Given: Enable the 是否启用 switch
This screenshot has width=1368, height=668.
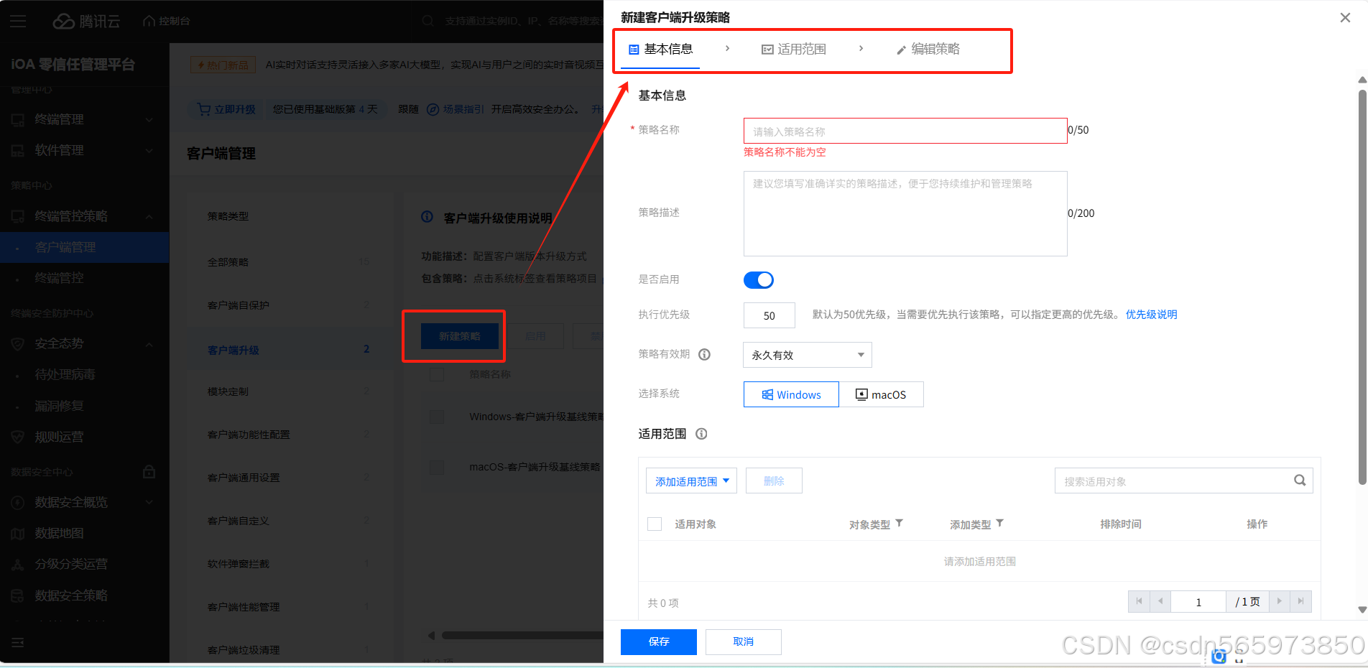Looking at the screenshot, I should click(x=758, y=279).
